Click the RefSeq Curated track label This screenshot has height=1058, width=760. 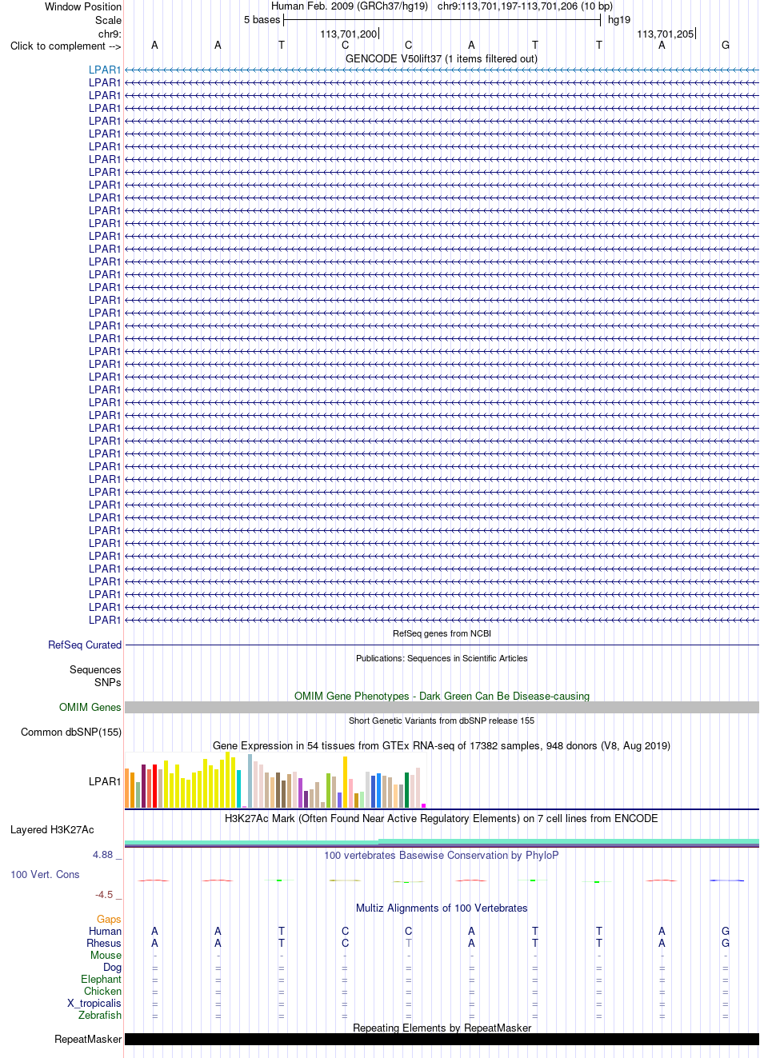tap(85, 645)
